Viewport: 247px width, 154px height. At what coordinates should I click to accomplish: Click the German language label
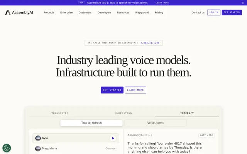click(x=111, y=148)
